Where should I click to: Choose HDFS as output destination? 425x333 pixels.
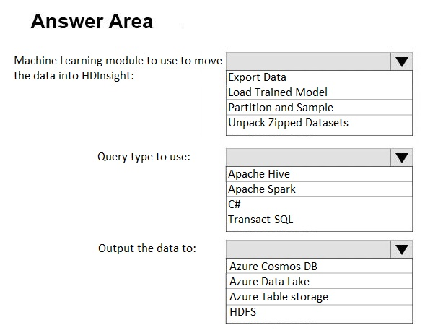pyautogui.click(x=319, y=312)
